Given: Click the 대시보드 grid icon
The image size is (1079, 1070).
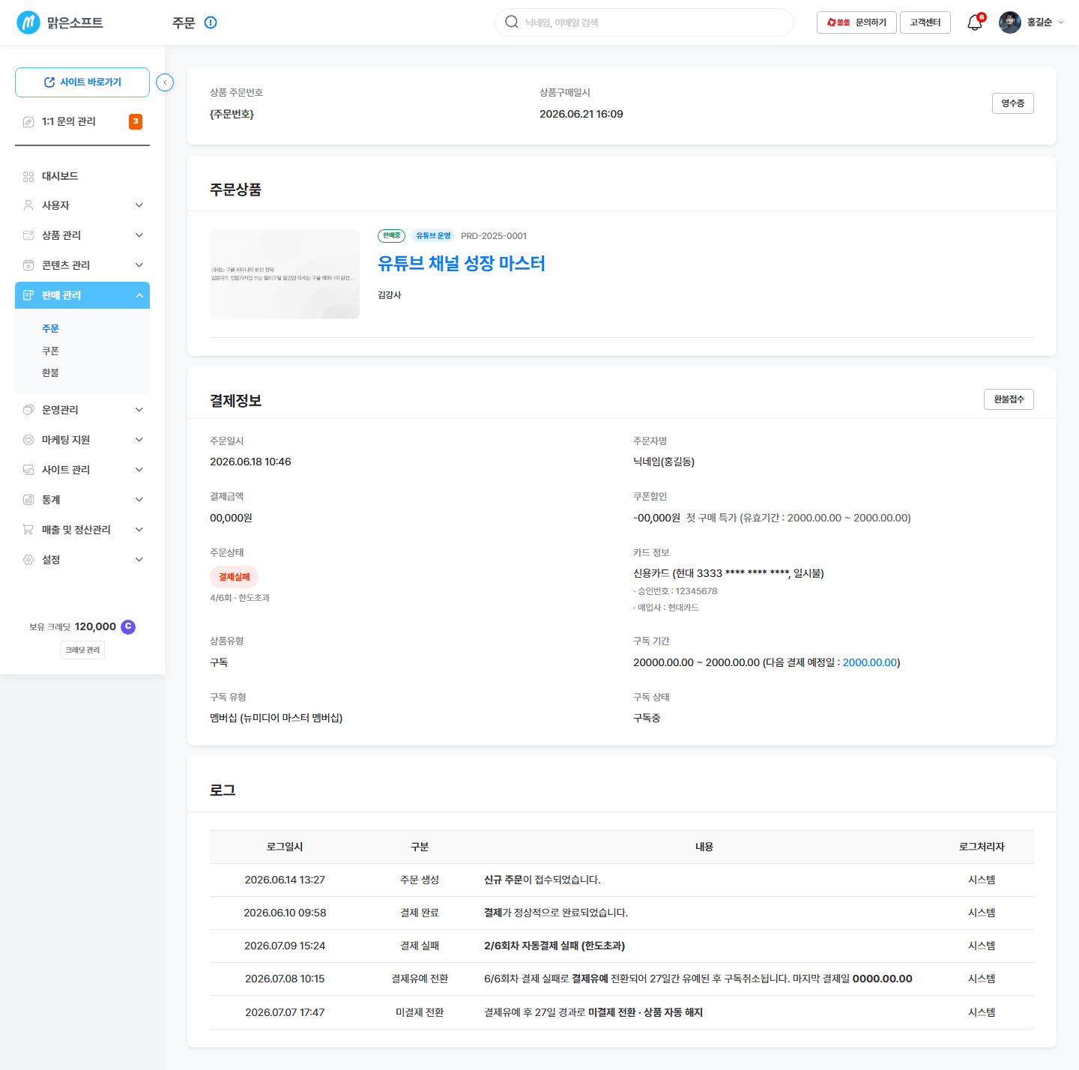Looking at the screenshot, I should (x=28, y=176).
